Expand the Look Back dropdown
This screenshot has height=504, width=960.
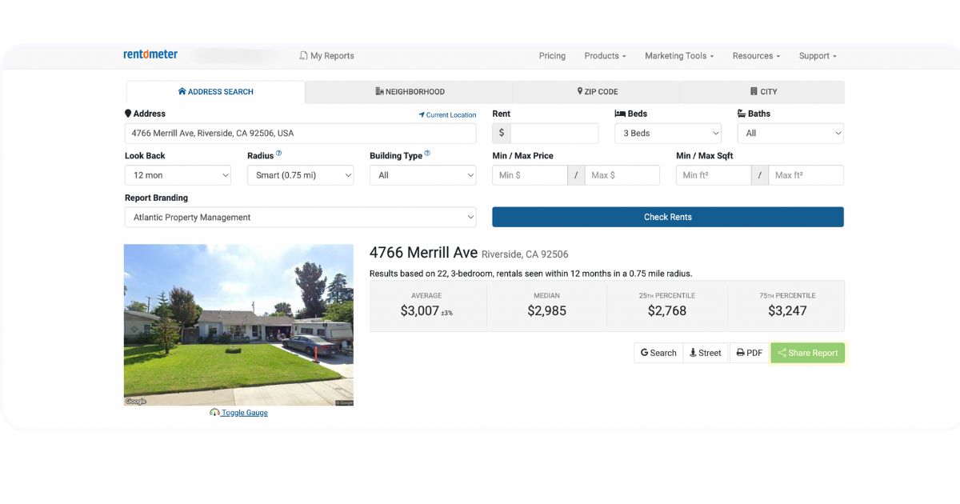pos(178,175)
